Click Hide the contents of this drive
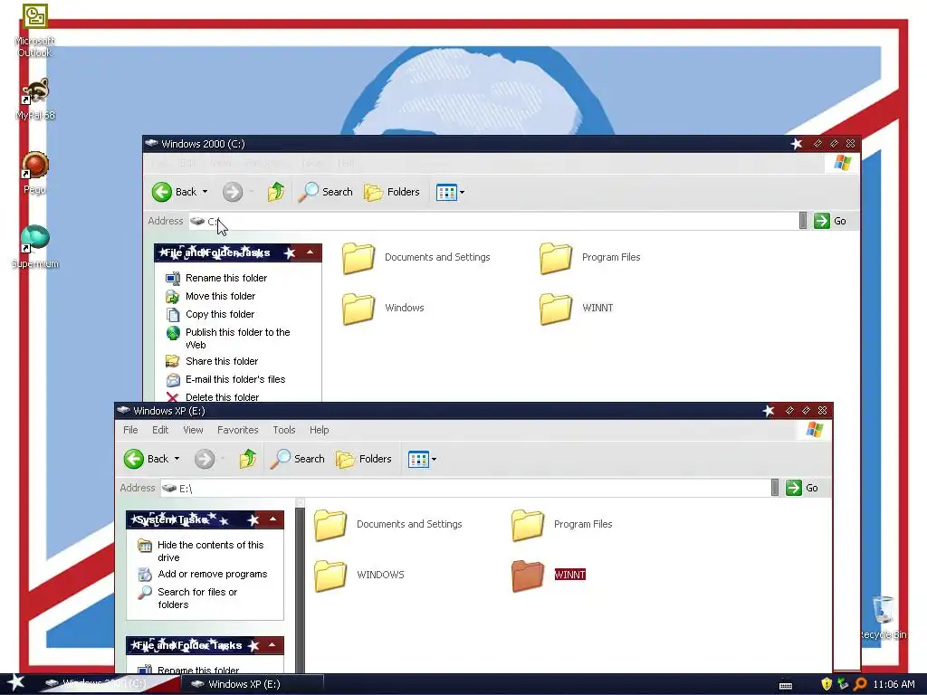This screenshot has height=695, width=927. tap(201, 551)
